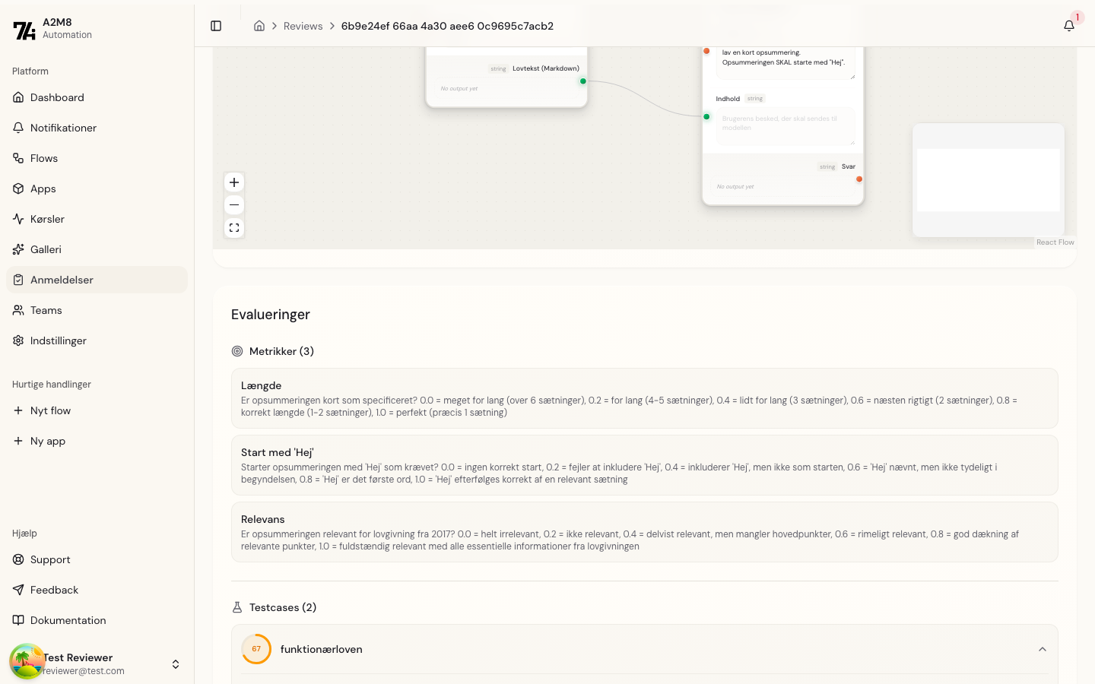This screenshot has width=1095, height=684.
Task: Collapse the funktionærloven testcase
Action: pyautogui.click(x=1043, y=649)
